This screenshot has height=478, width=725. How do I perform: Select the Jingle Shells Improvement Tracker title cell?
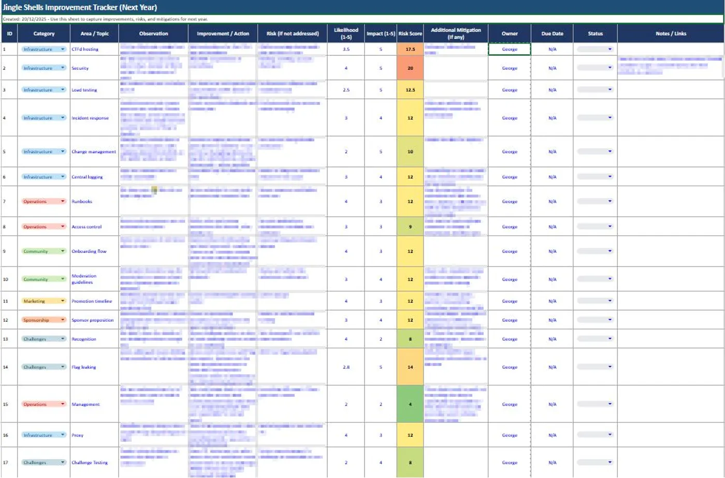(x=80, y=7)
